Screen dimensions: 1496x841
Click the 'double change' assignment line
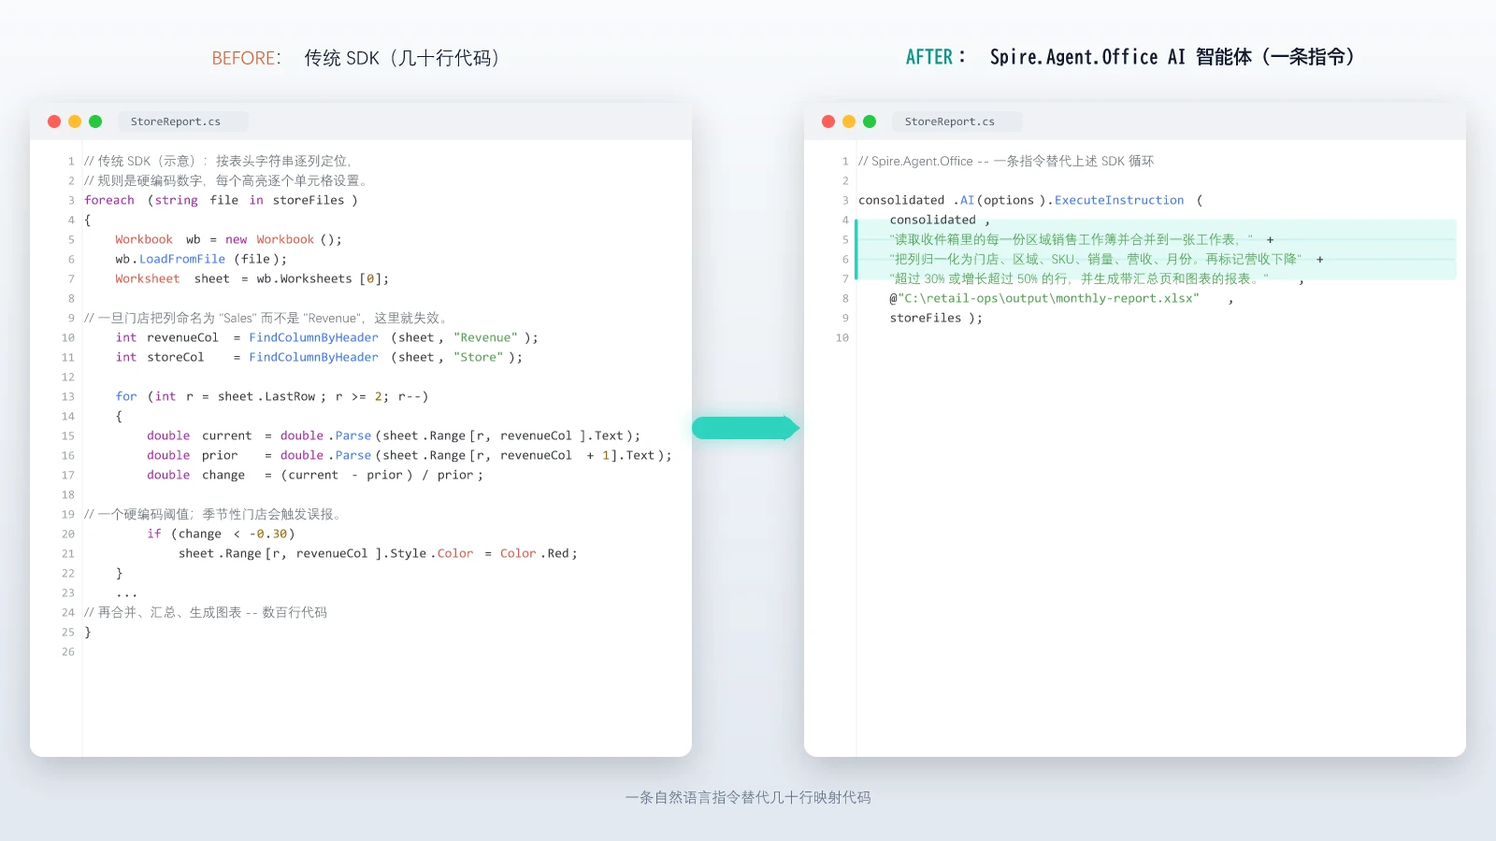[x=315, y=475]
